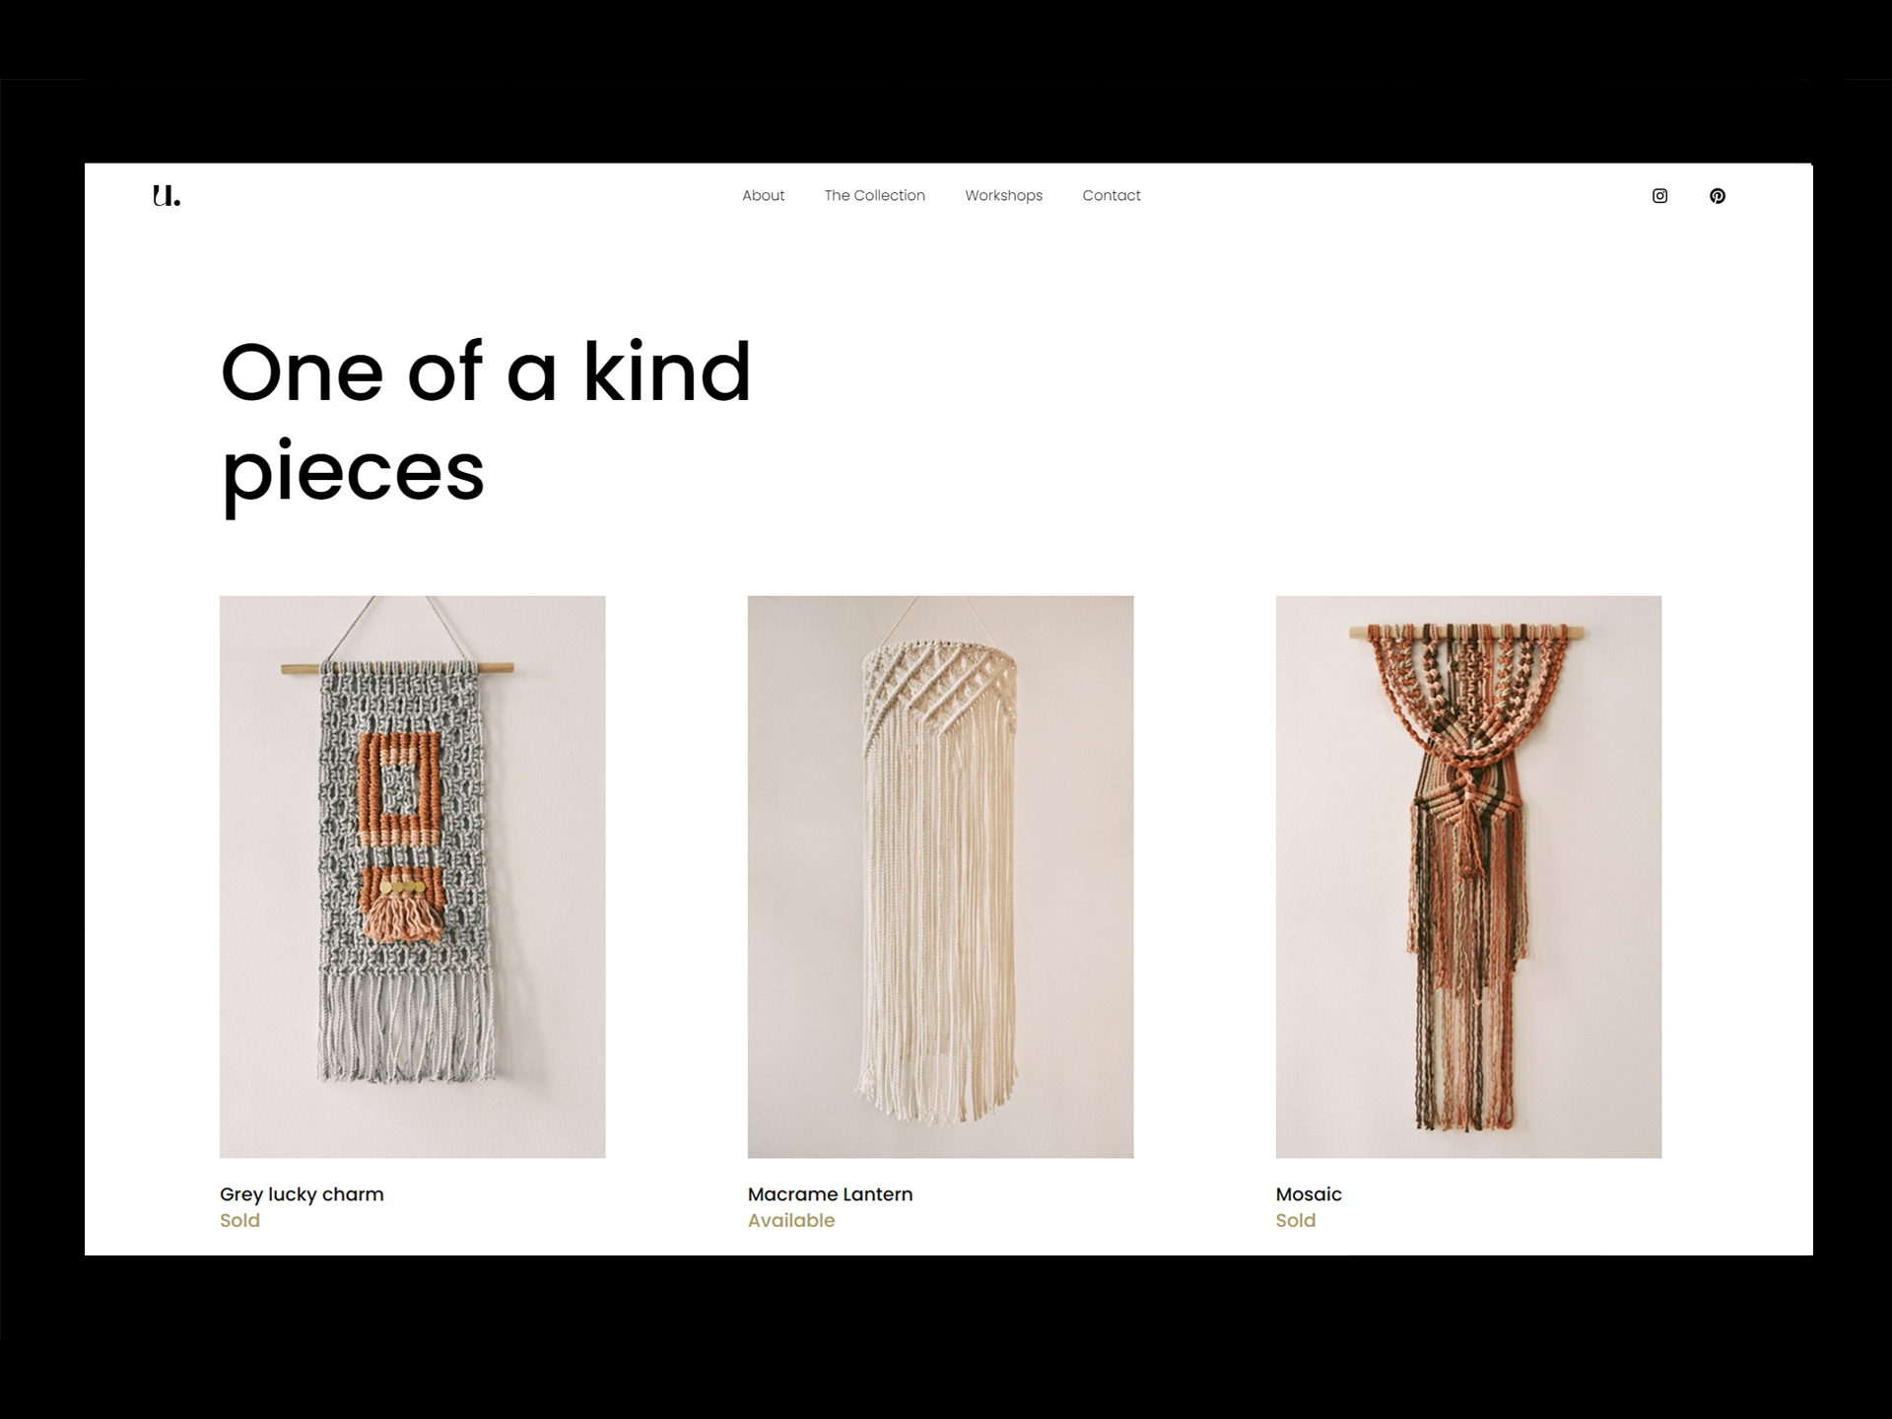View the Mosaic wall hanging photo

(x=1468, y=876)
